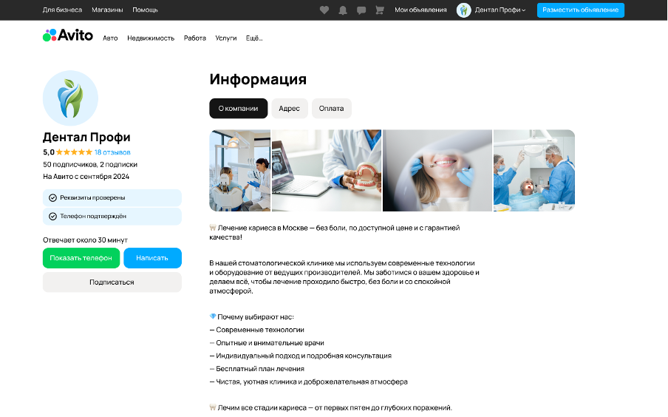
Task: Click the Подписаться button
Action: tap(112, 282)
